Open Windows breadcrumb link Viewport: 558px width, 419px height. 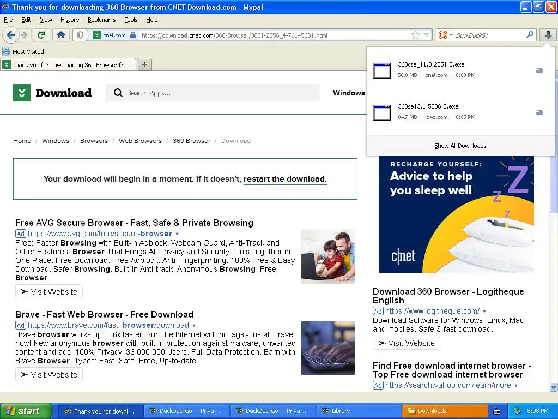pos(56,141)
